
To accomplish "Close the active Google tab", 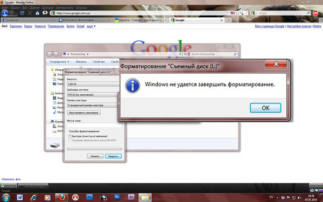I will (x=221, y=20).
